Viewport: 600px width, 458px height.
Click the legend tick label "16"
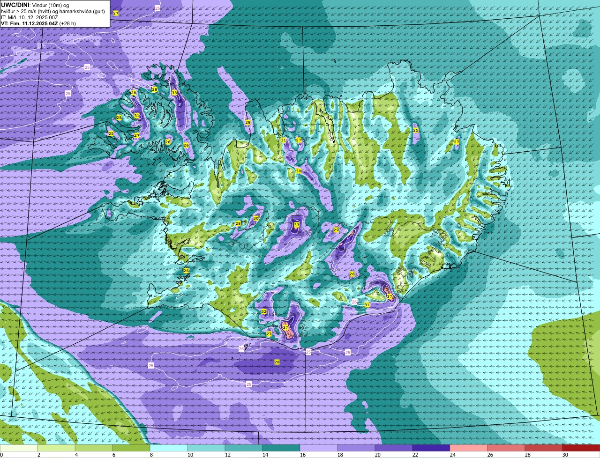[303, 455]
